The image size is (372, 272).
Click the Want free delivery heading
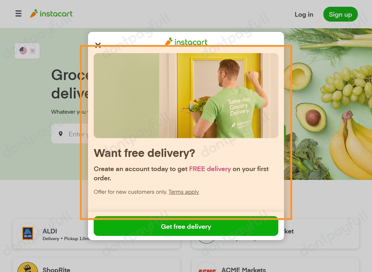click(144, 153)
